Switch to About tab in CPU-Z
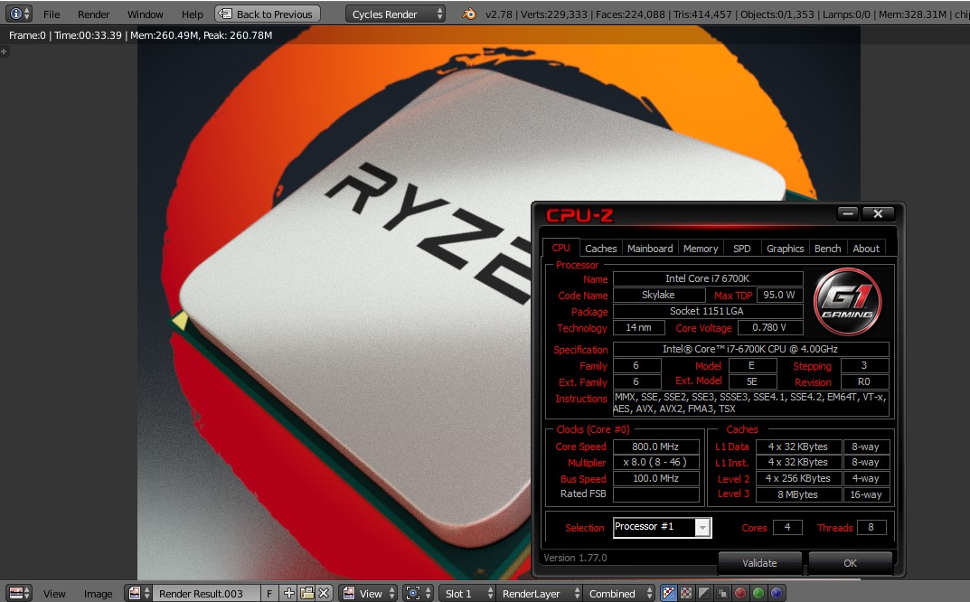Viewport: 970px width, 602px height. [866, 248]
